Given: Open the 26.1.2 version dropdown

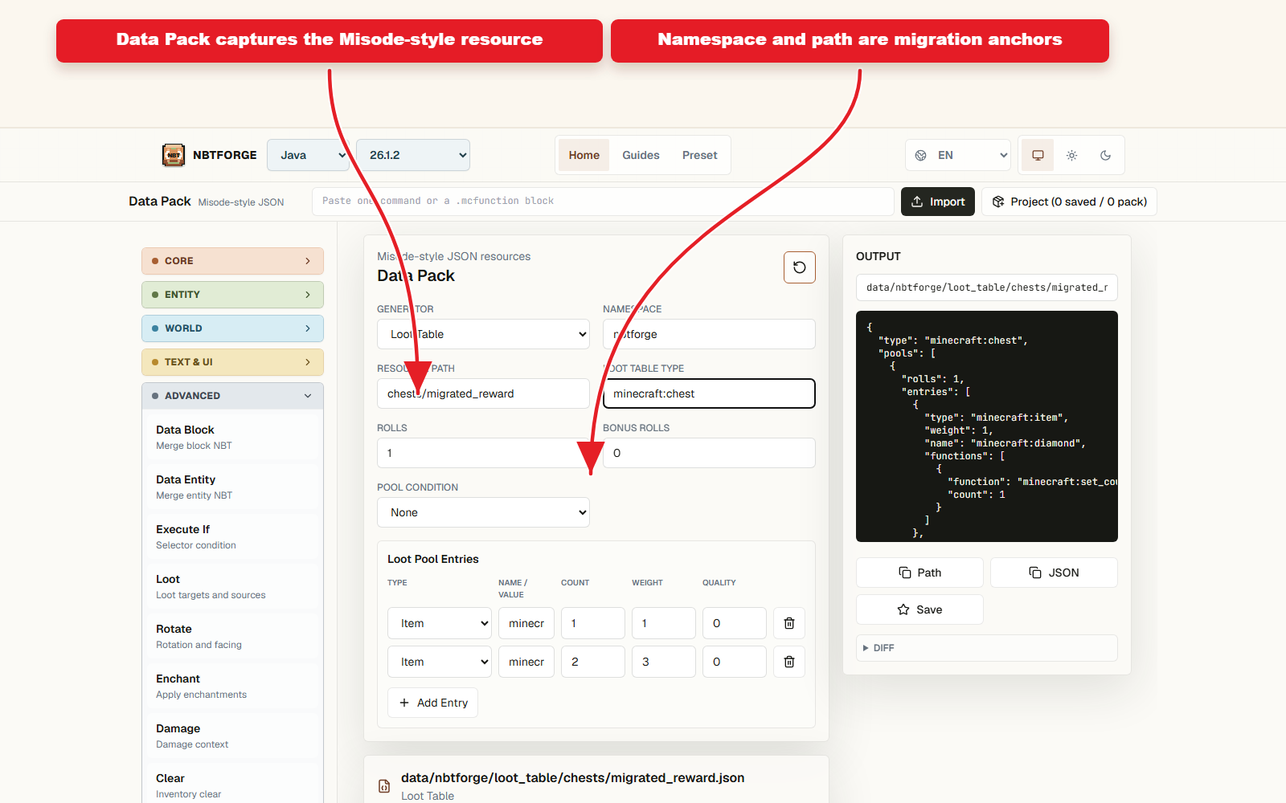Looking at the screenshot, I should coord(413,155).
